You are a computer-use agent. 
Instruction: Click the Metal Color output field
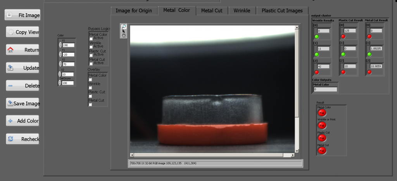tap(325, 90)
